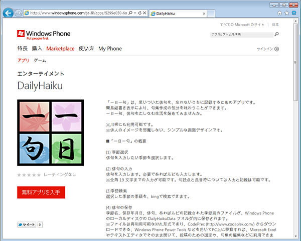The height and width of the screenshot is (241, 301).
Task: Close the DailyHaiku tab
Action: click(x=204, y=13)
